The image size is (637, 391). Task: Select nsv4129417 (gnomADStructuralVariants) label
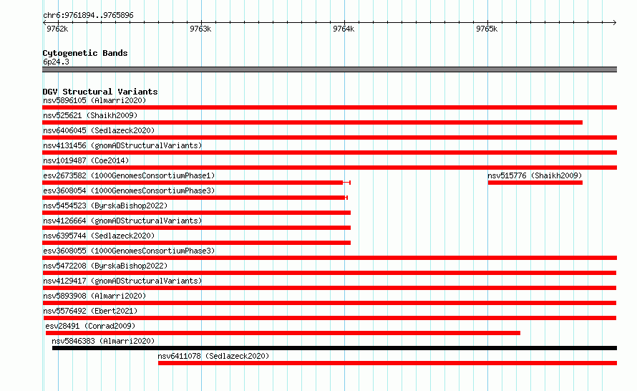[x=122, y=281]
